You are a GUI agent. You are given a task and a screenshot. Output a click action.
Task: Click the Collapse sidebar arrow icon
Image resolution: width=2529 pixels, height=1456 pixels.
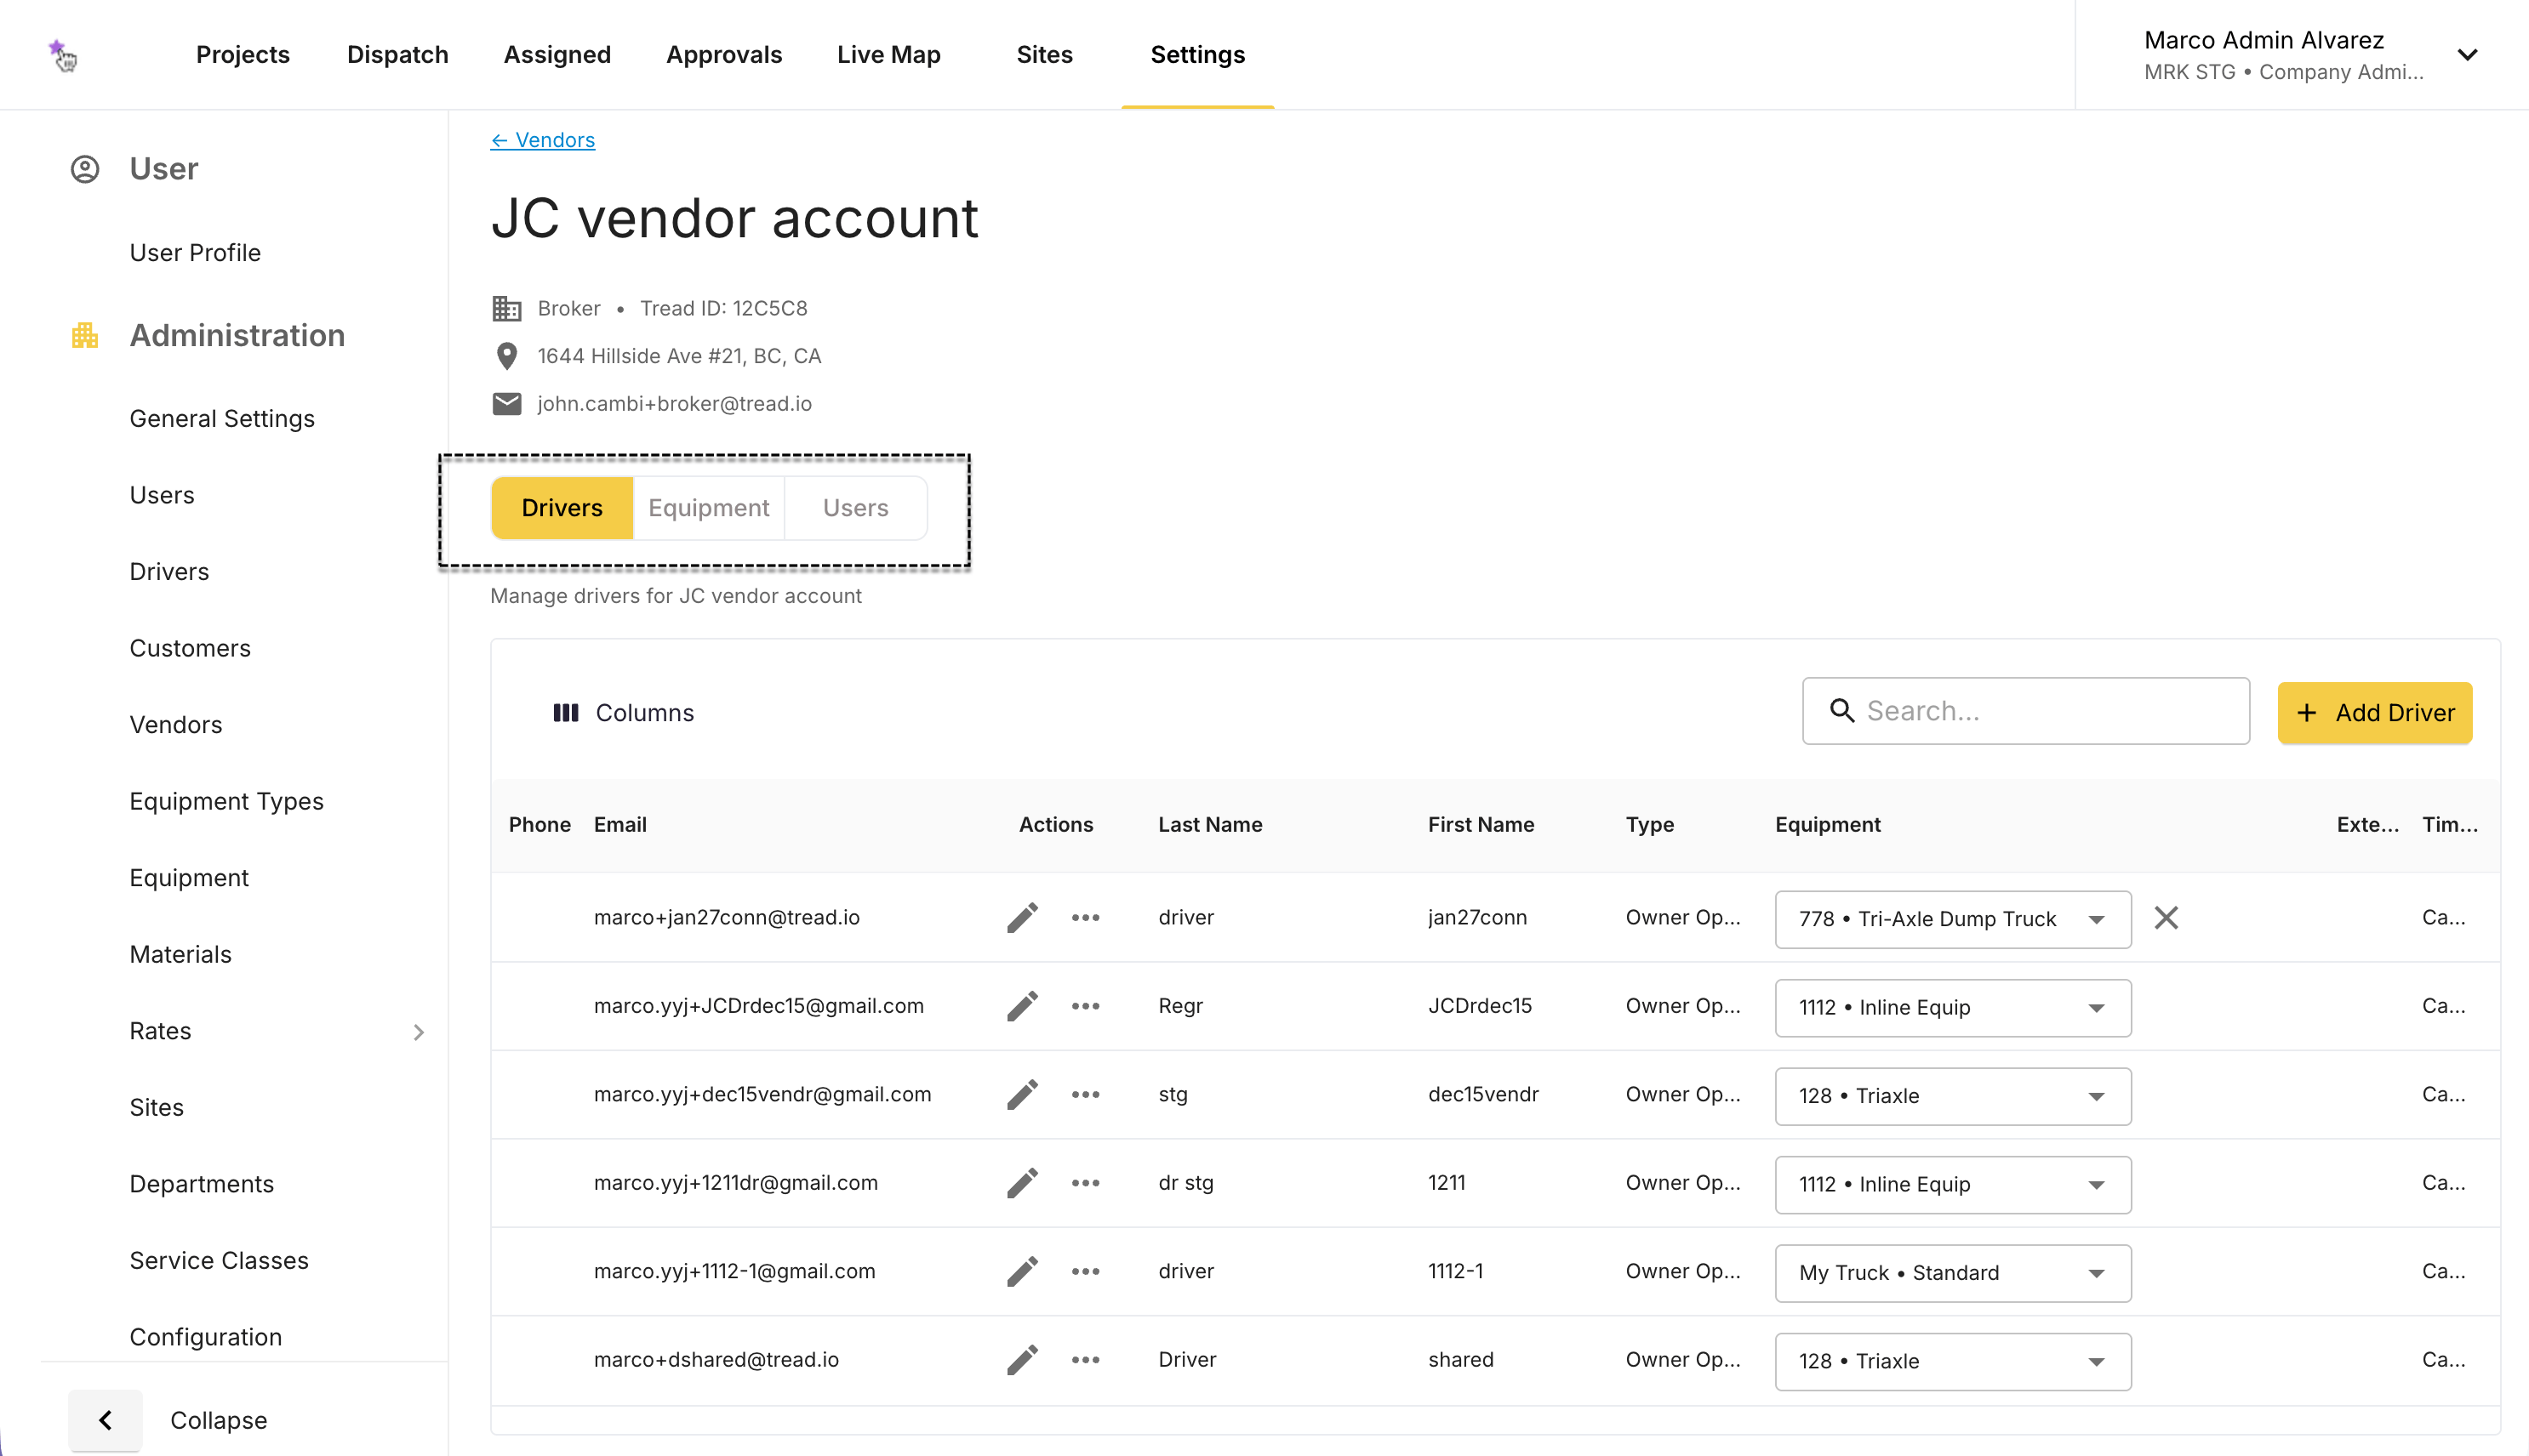click(105, 1420)
